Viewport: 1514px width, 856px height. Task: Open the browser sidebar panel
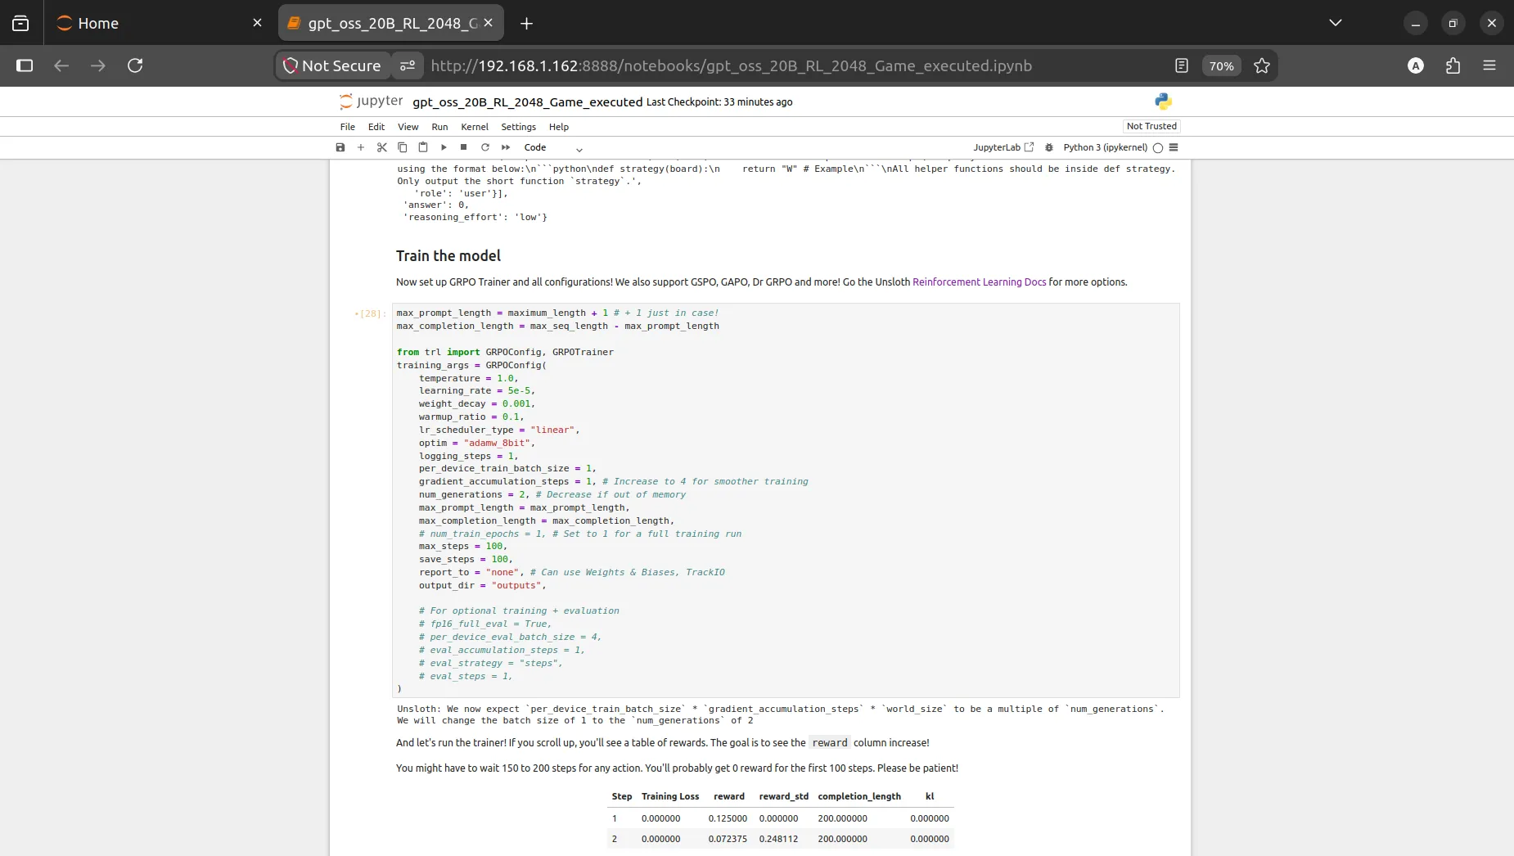pyautogui.click(x=25, y=65)
